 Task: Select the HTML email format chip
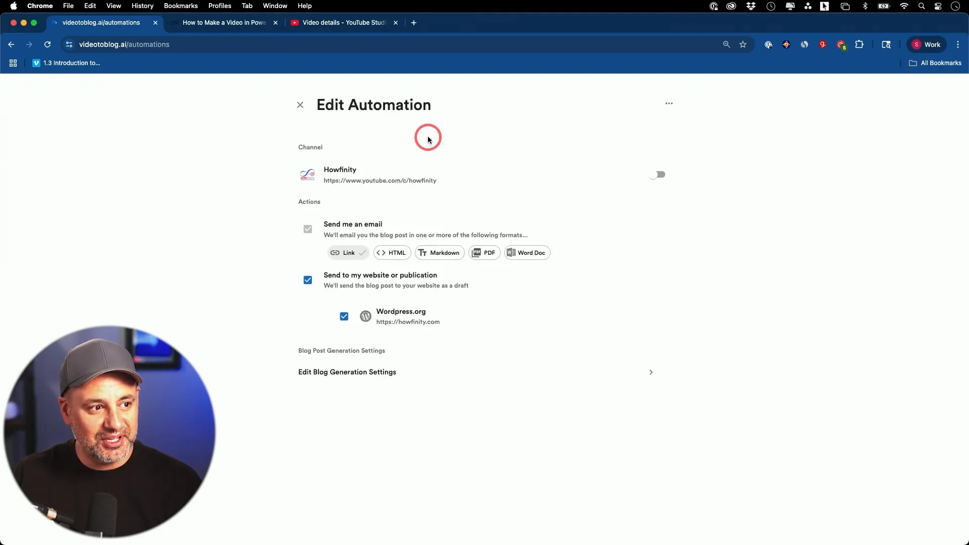point(392,253)
